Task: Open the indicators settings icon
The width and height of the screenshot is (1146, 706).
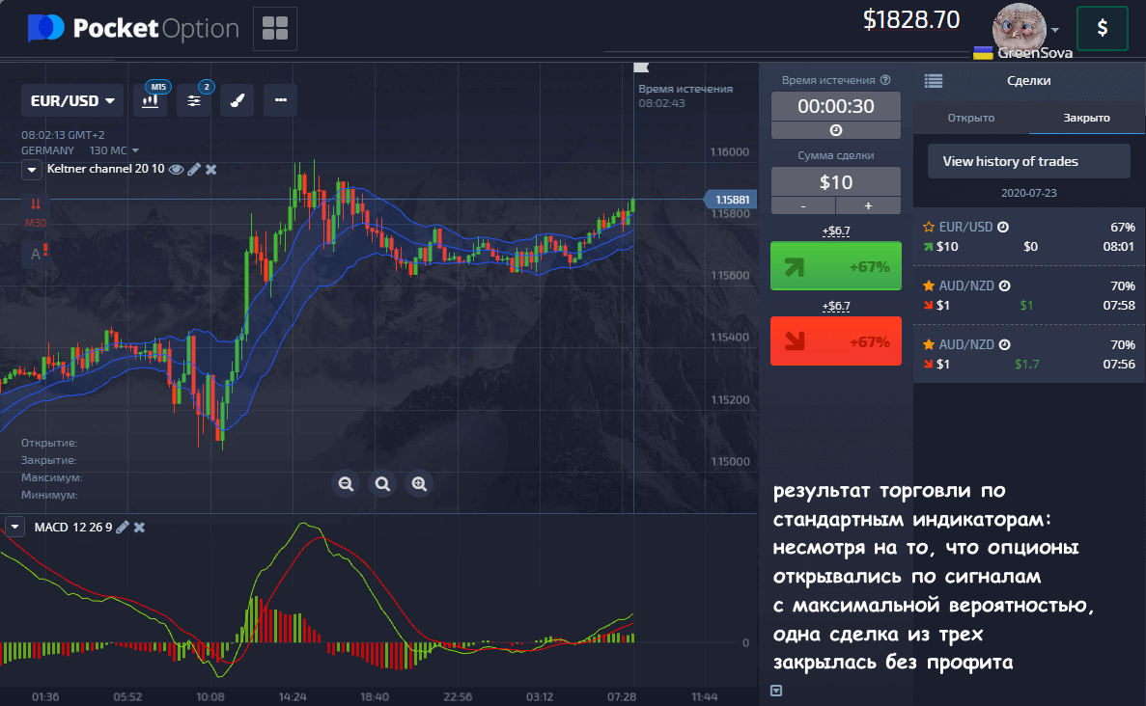Action: click(x=194, y=100)
